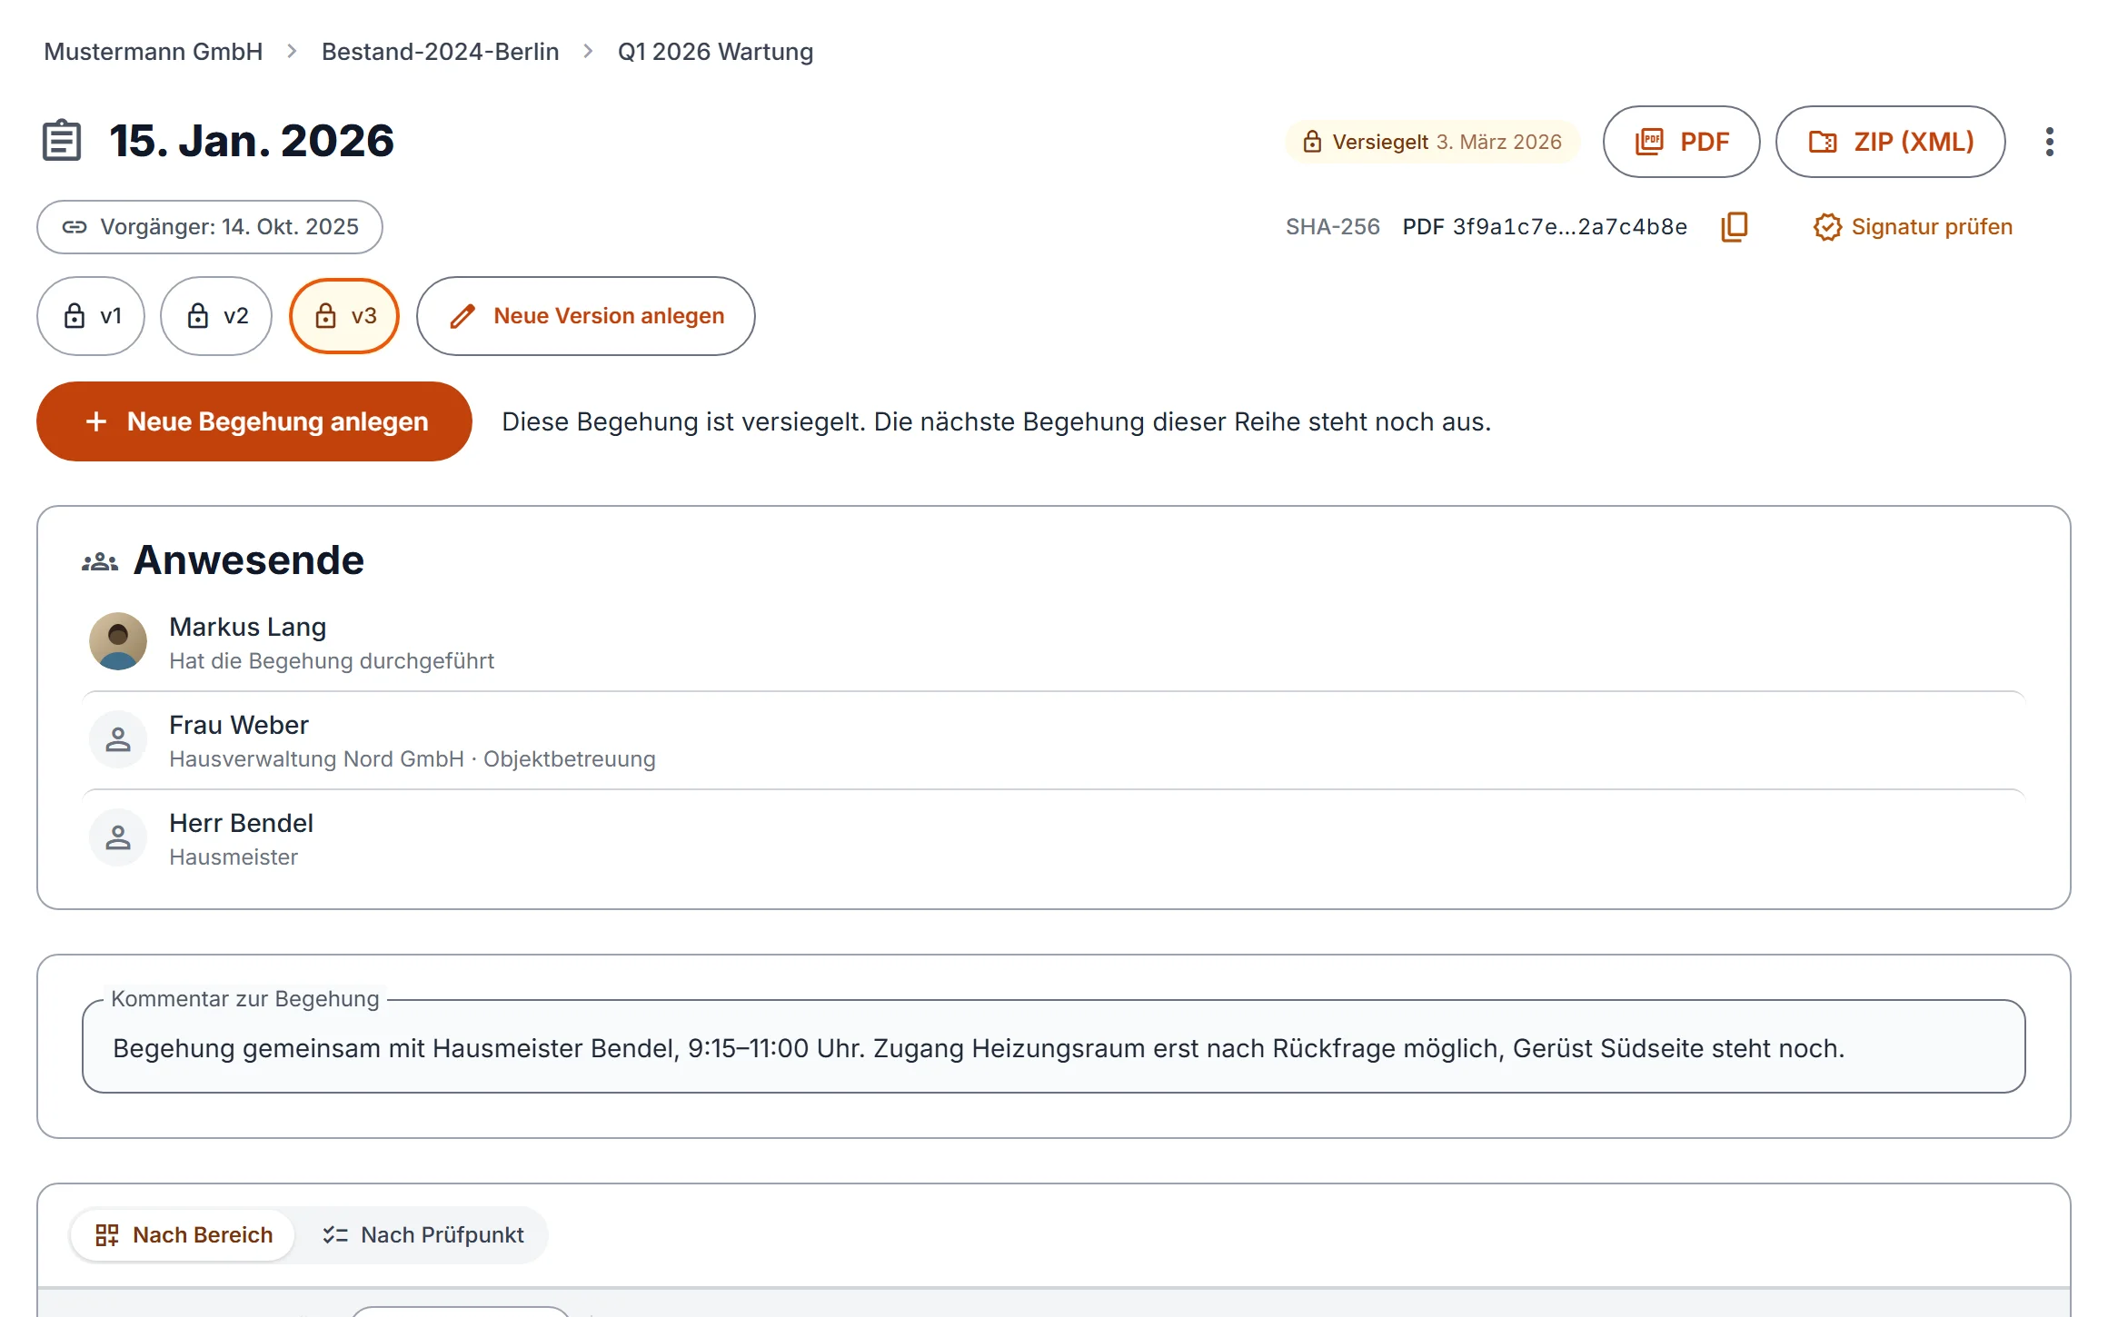Screen dimensions: 2108x1317
Task: Verify signature via Signatur prüfen
Action: (x=1913, y=227)
